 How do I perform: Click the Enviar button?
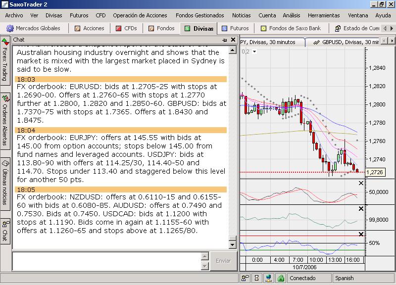[223, 261]
